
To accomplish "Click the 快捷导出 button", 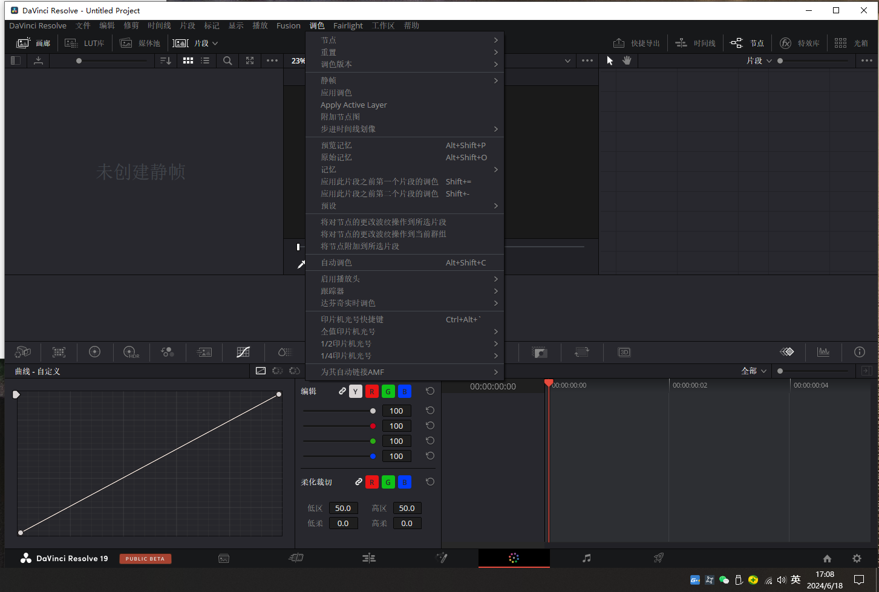I will (x=637, y=43).
